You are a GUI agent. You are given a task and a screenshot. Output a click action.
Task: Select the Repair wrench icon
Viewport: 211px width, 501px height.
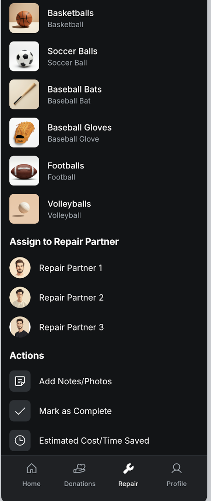(128, 469)
